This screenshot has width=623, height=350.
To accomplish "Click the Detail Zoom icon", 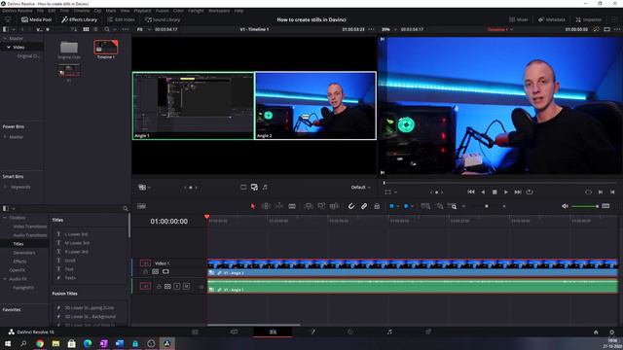I will (x=439, y=206).
